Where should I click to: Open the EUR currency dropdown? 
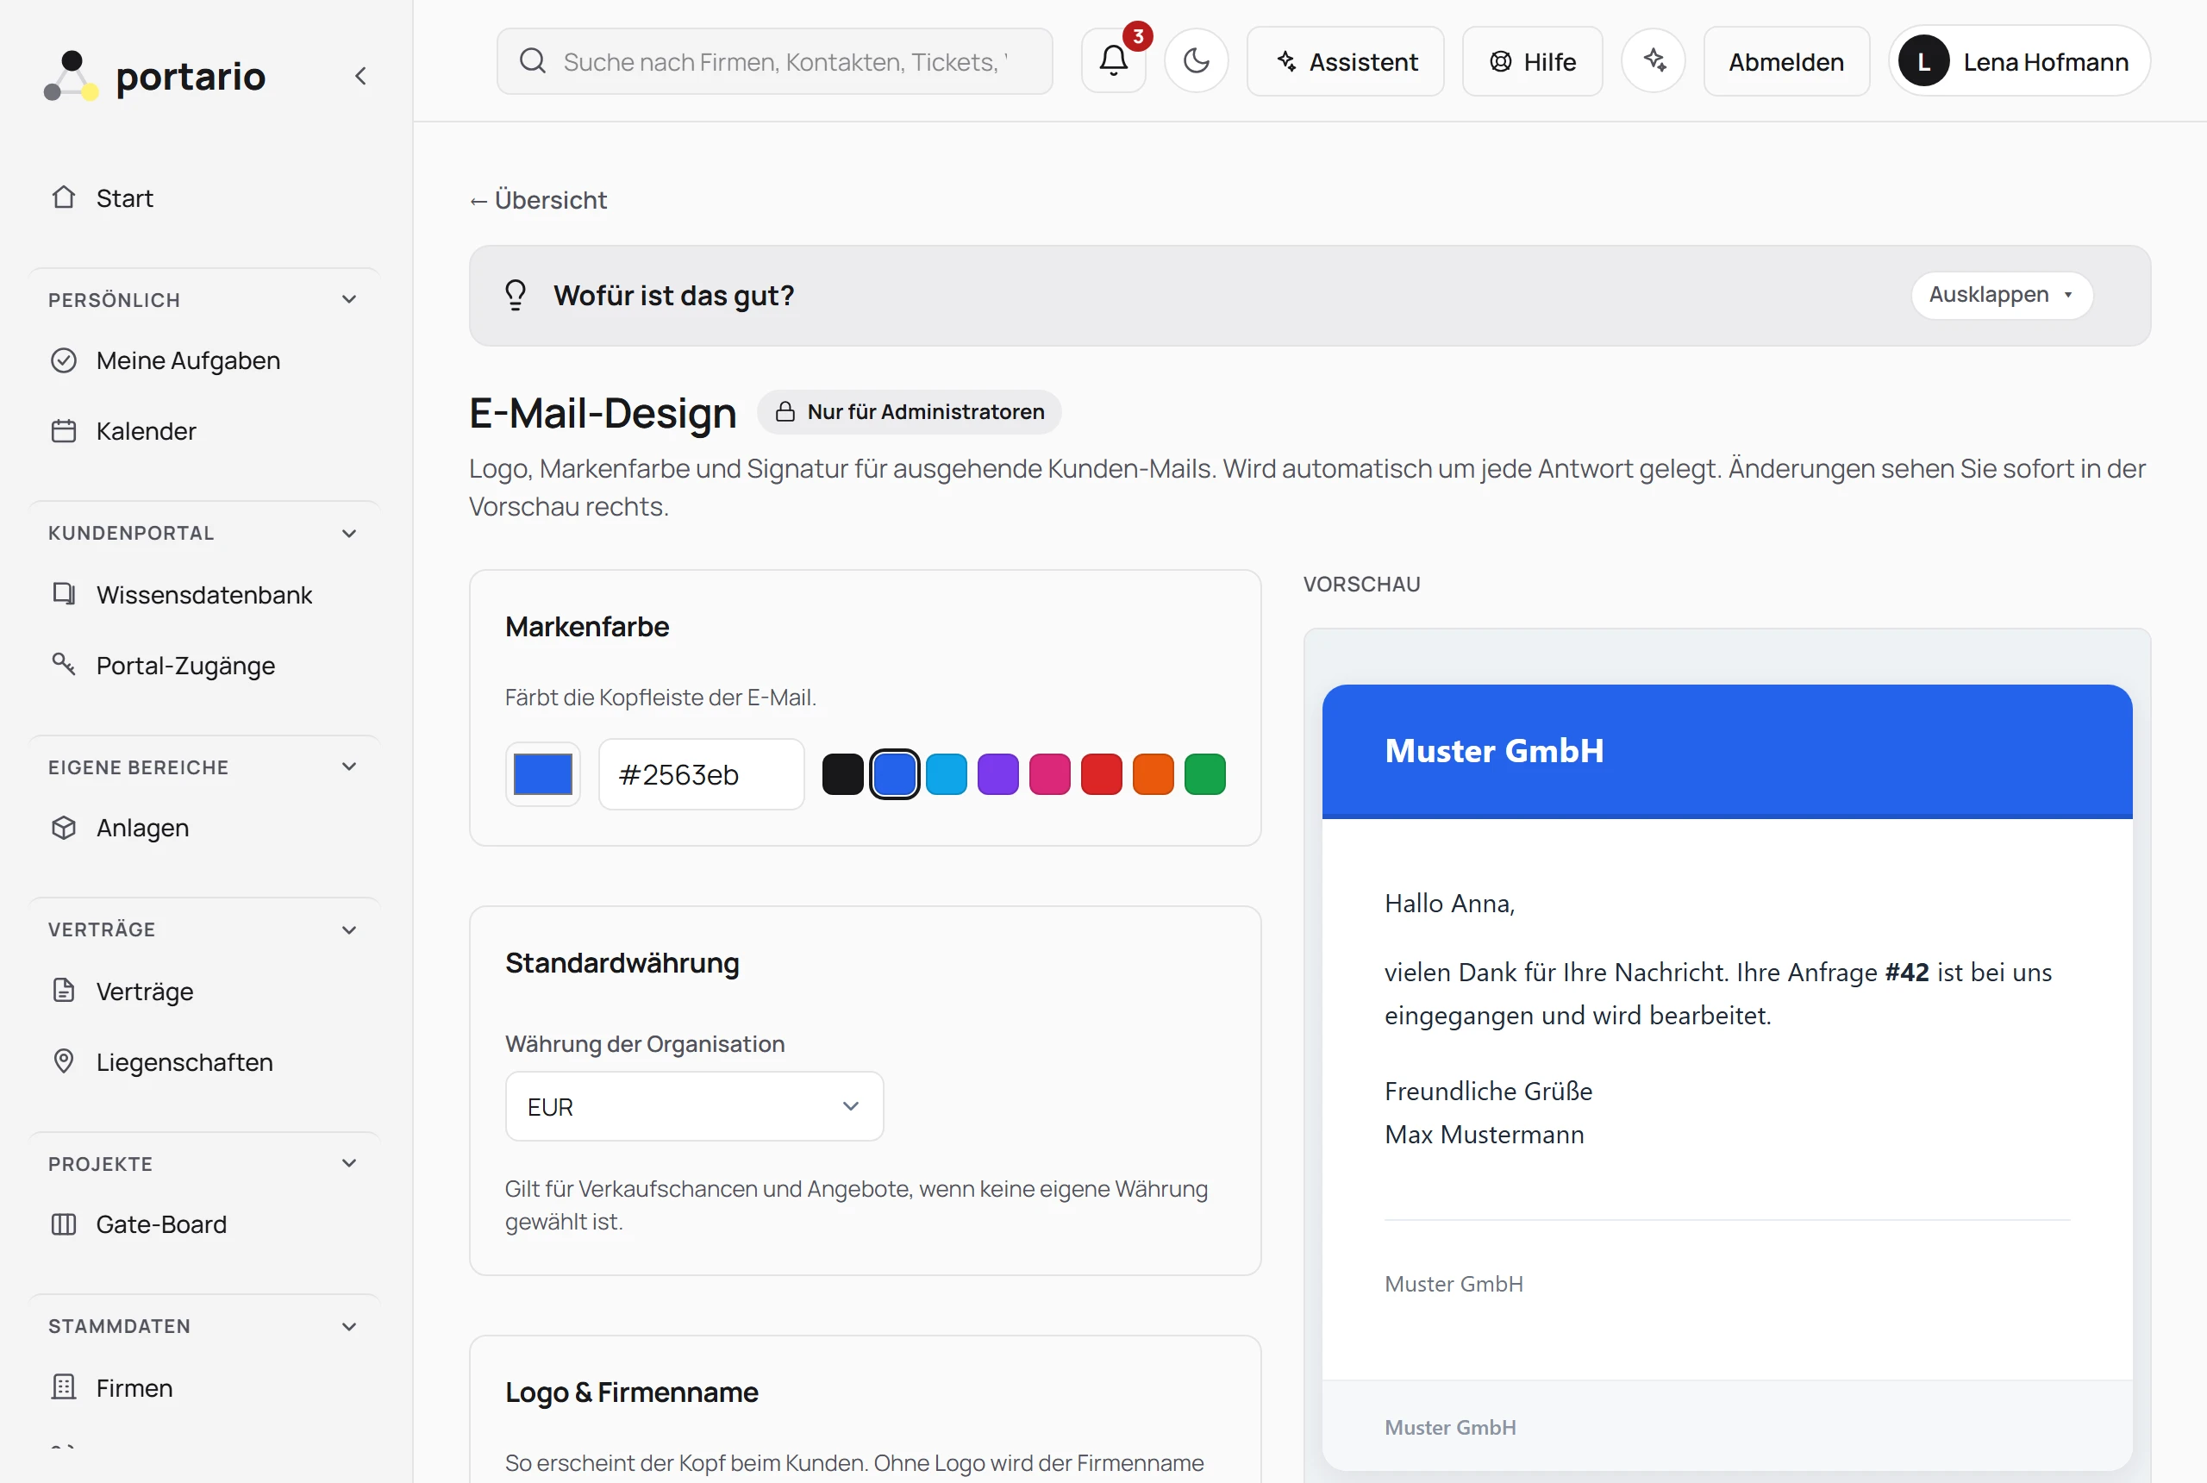694,1105
